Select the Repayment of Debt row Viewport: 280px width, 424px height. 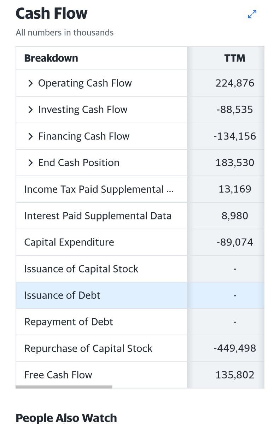[69, 322]
